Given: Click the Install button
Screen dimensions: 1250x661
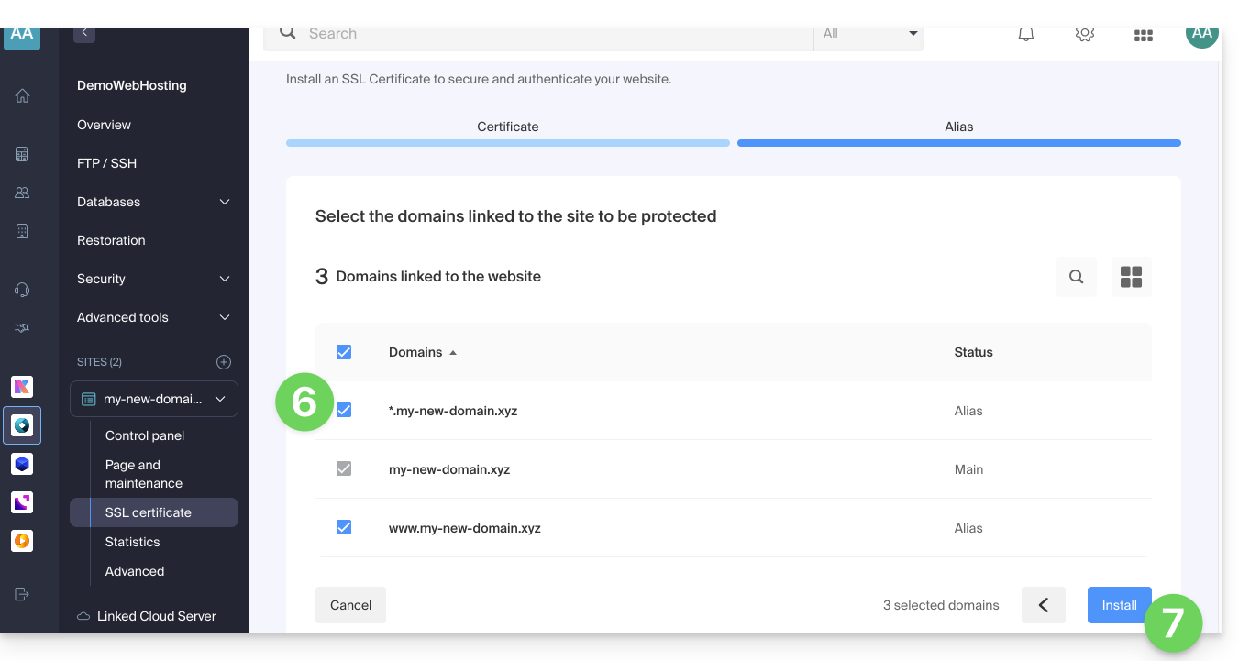Looking at the screenshot, I should coord(1119,605).
